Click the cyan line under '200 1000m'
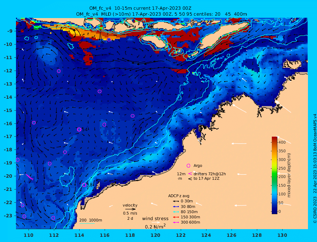The width and height of the screenshot is (317, 242). tap(87, 224)
